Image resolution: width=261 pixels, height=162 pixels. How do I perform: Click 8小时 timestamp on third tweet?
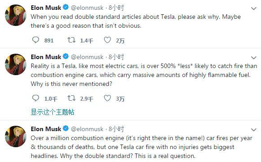[116, 129]
